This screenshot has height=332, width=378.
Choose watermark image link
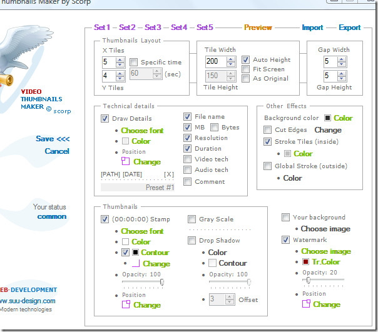(326, 251)
